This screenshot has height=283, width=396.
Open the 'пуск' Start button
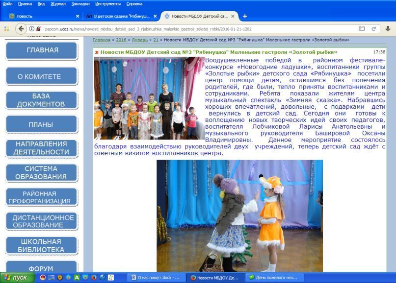(17, 278)
